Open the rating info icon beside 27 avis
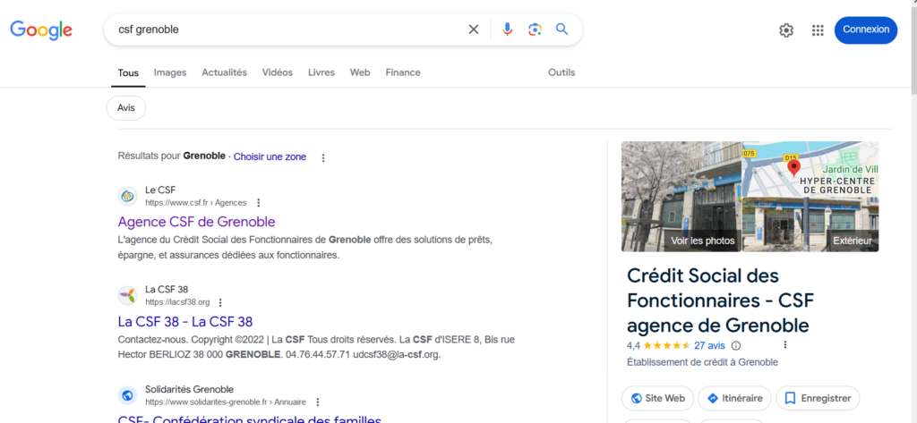The width and height of the screenshot is (917, 423). pos(736,345)
